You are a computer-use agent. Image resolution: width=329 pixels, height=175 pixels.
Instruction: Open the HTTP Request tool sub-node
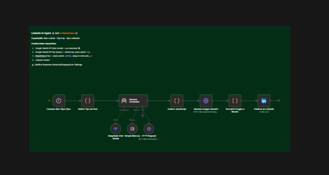[x=149, y=129]
